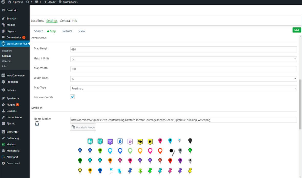
Task: Click the Map Width input field
Action: pyautogui.click(x=183, y=69)
